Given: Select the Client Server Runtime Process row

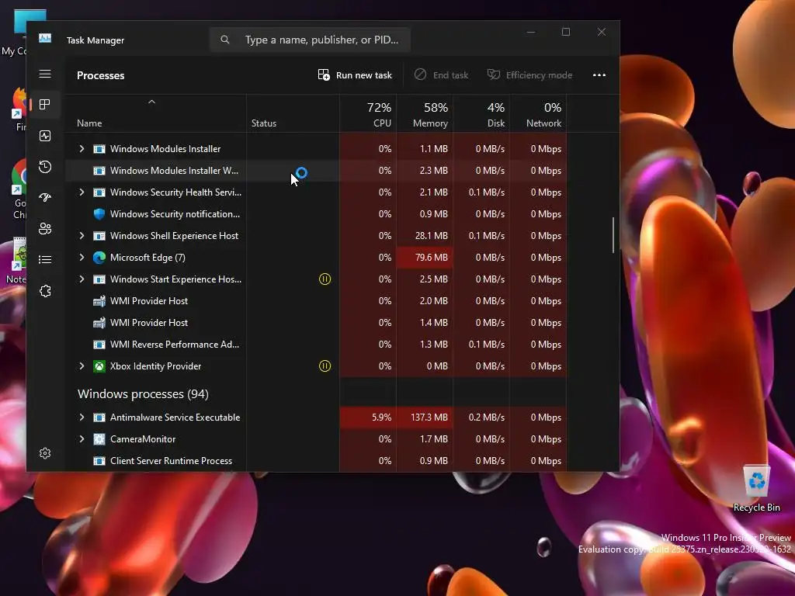Looking at the screenshot, I should pos(315,461).
